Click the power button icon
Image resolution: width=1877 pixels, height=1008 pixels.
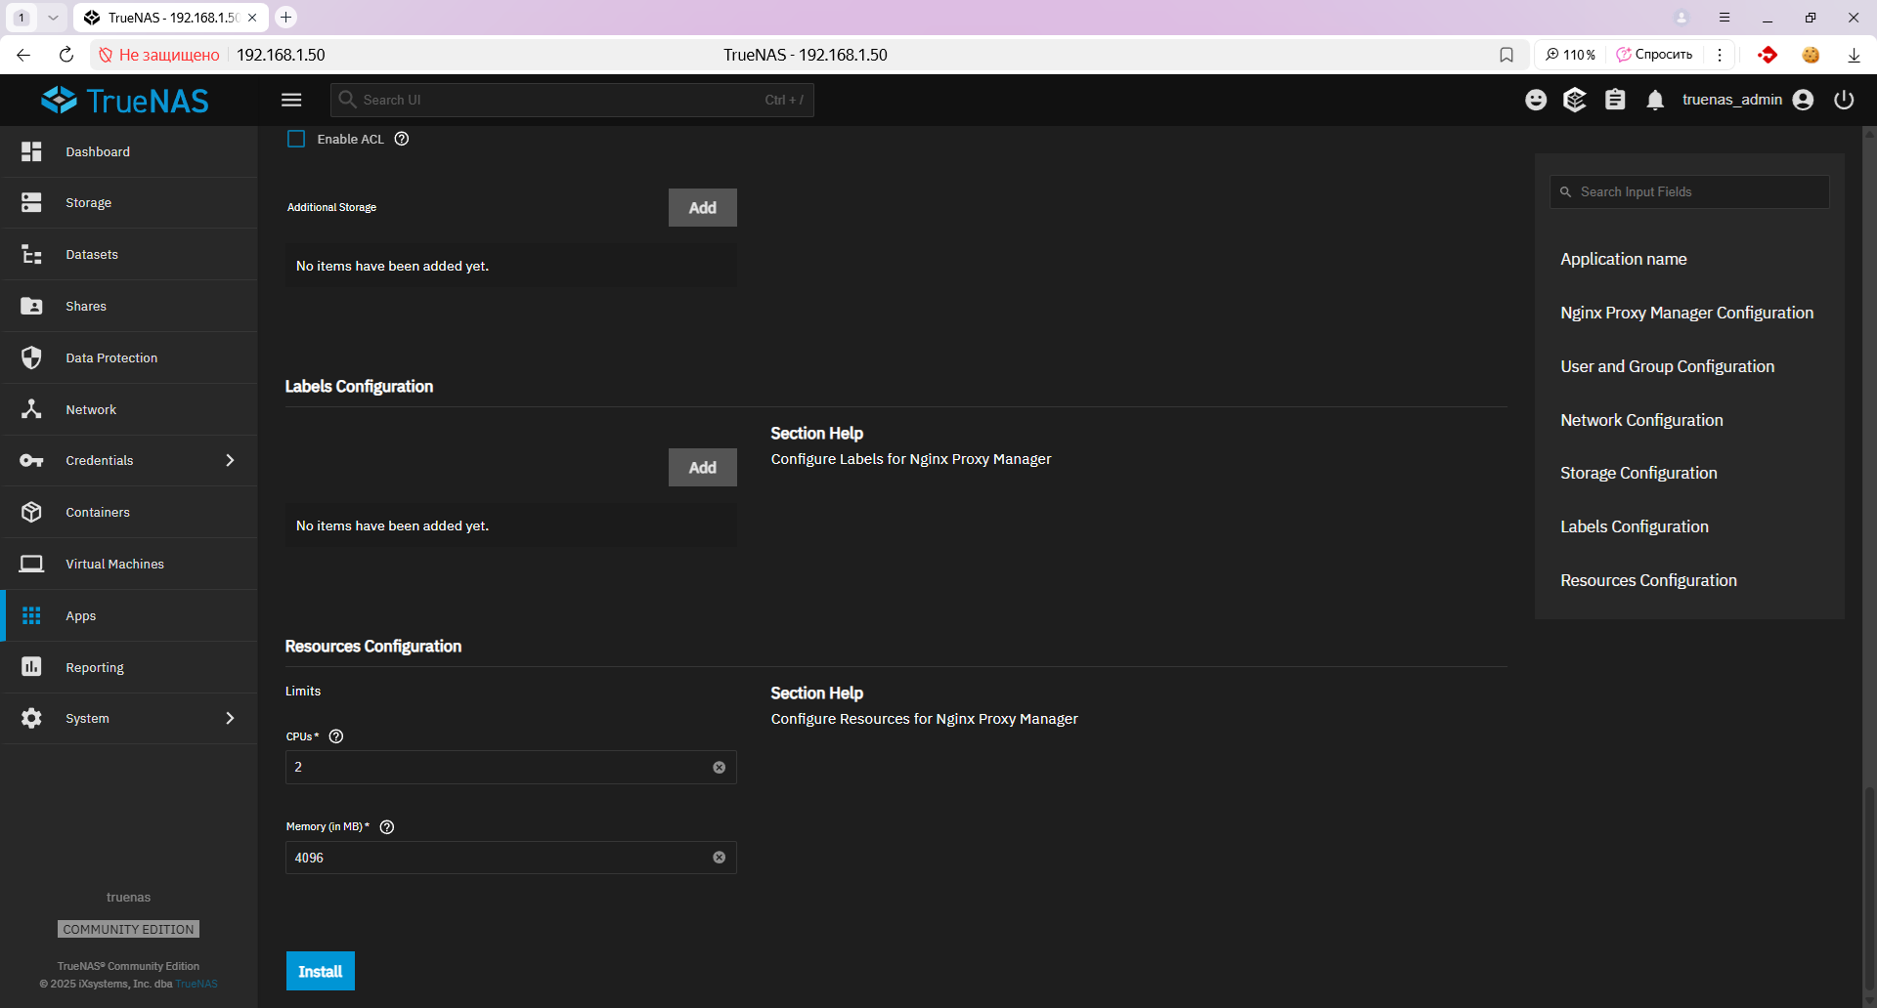coord(1844,100)
